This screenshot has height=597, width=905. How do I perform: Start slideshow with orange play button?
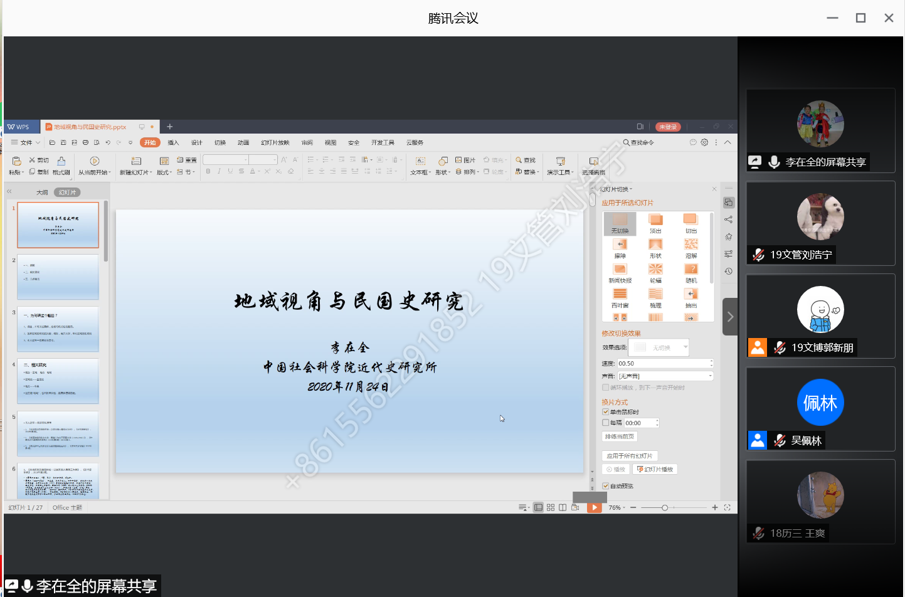[x=594, y=507]
